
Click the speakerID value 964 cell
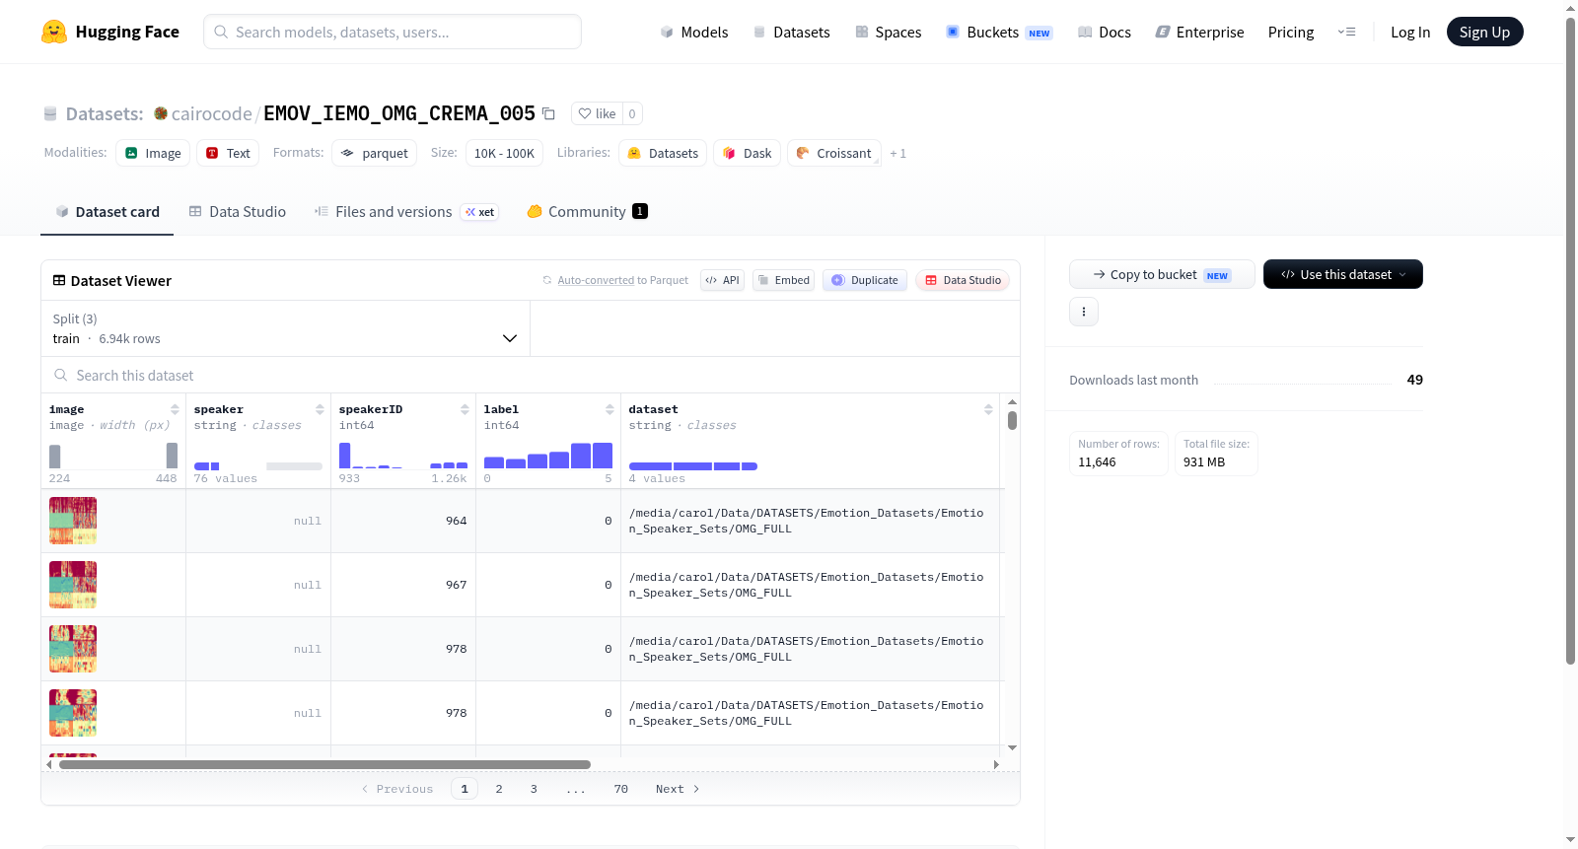click(403, 521)
